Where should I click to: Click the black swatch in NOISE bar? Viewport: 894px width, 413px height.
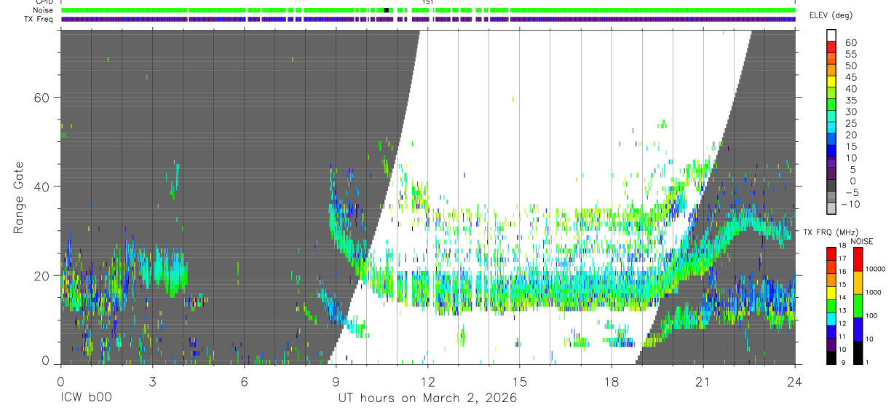pyautogui.click(x=858, y=352)
